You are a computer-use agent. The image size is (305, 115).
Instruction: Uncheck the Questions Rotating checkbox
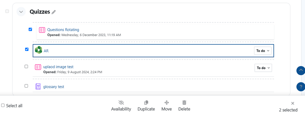click(30, 29)
